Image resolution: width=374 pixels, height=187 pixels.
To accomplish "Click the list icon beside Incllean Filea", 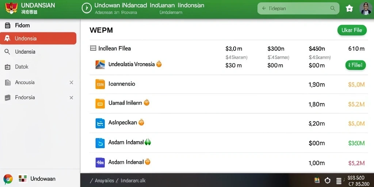I will click(x=93, y=48).
